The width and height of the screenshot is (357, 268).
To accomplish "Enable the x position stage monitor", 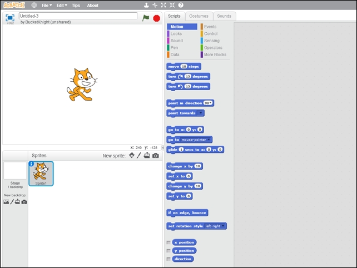I will 168,242.
